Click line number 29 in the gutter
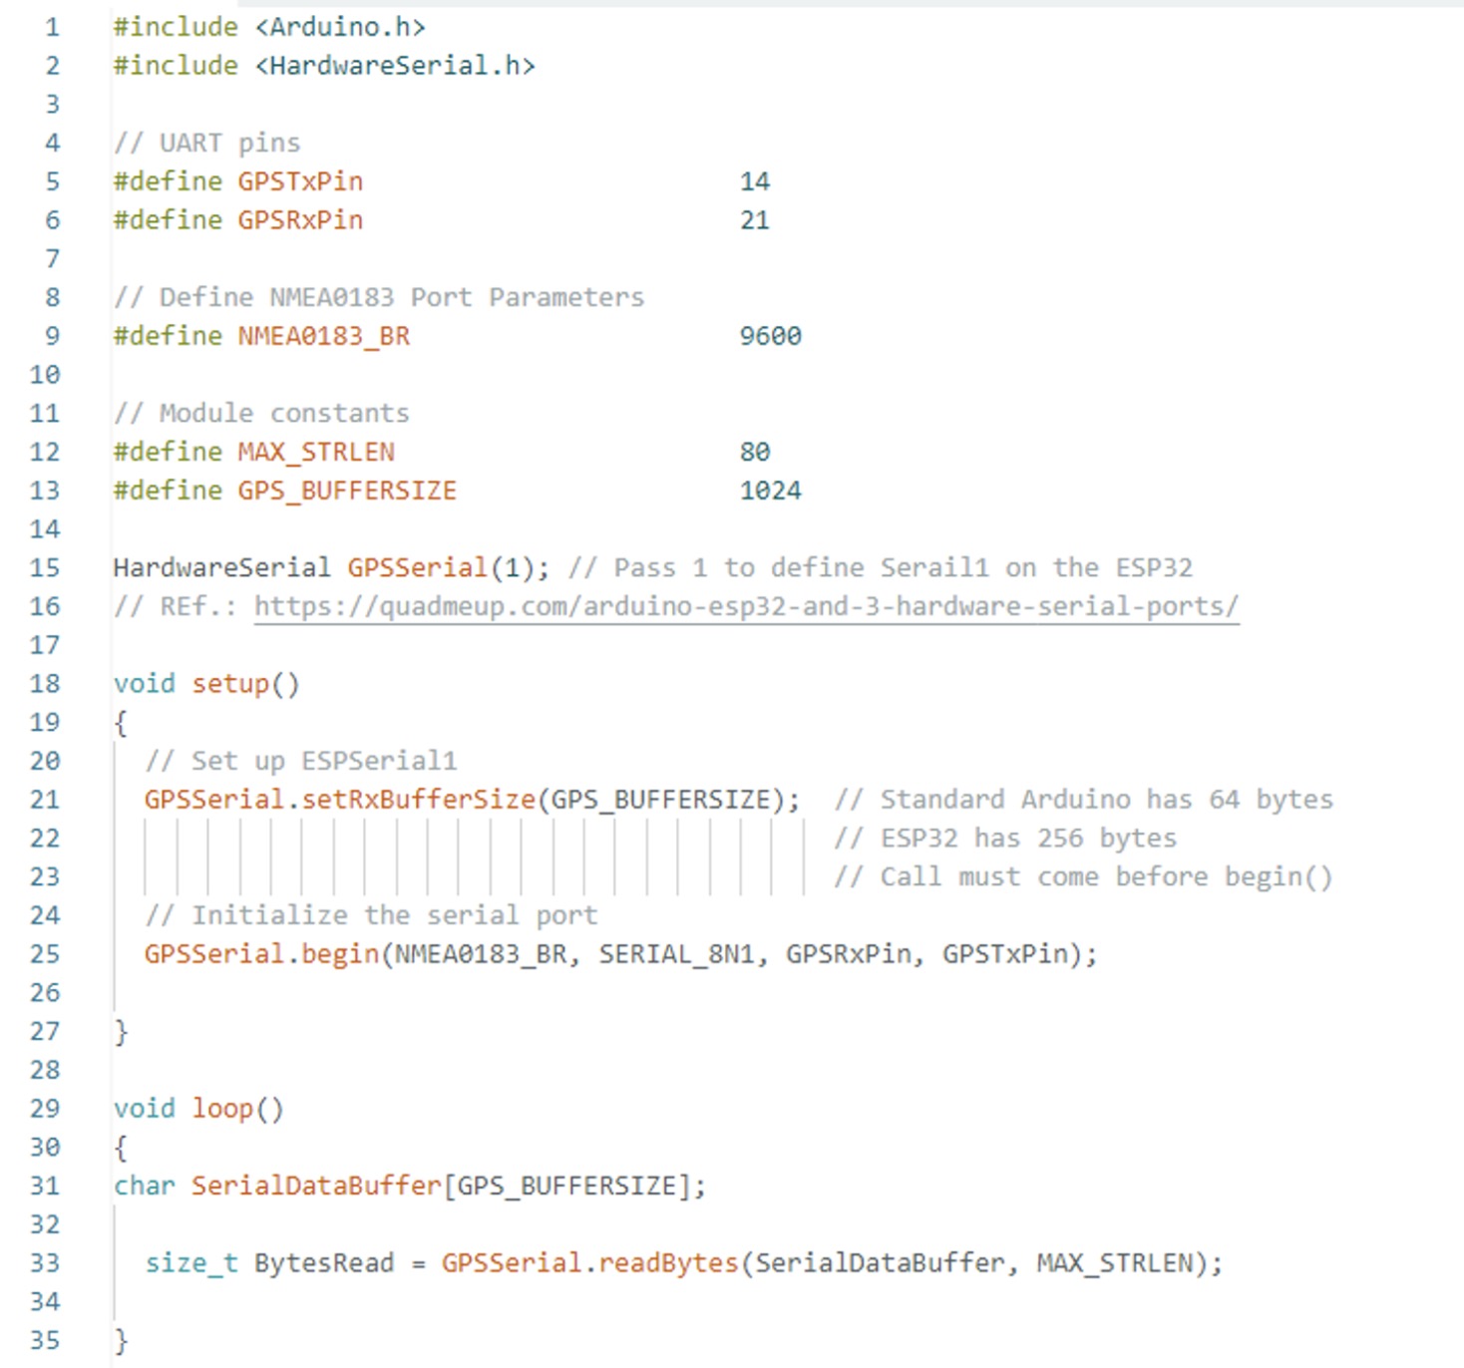Image resolution: width=1464 pixels, height=1368 pixels. 45,1109
